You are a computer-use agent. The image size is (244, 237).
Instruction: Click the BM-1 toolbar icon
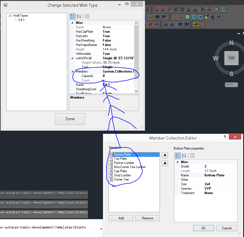pos(195,24)
